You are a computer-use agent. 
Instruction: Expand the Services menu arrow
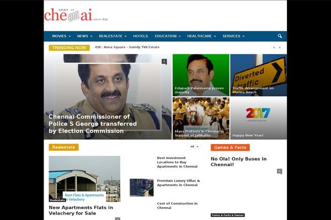point(243,36)
